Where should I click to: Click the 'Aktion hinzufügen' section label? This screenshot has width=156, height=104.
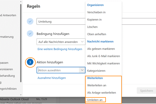(x=50, y=62)
